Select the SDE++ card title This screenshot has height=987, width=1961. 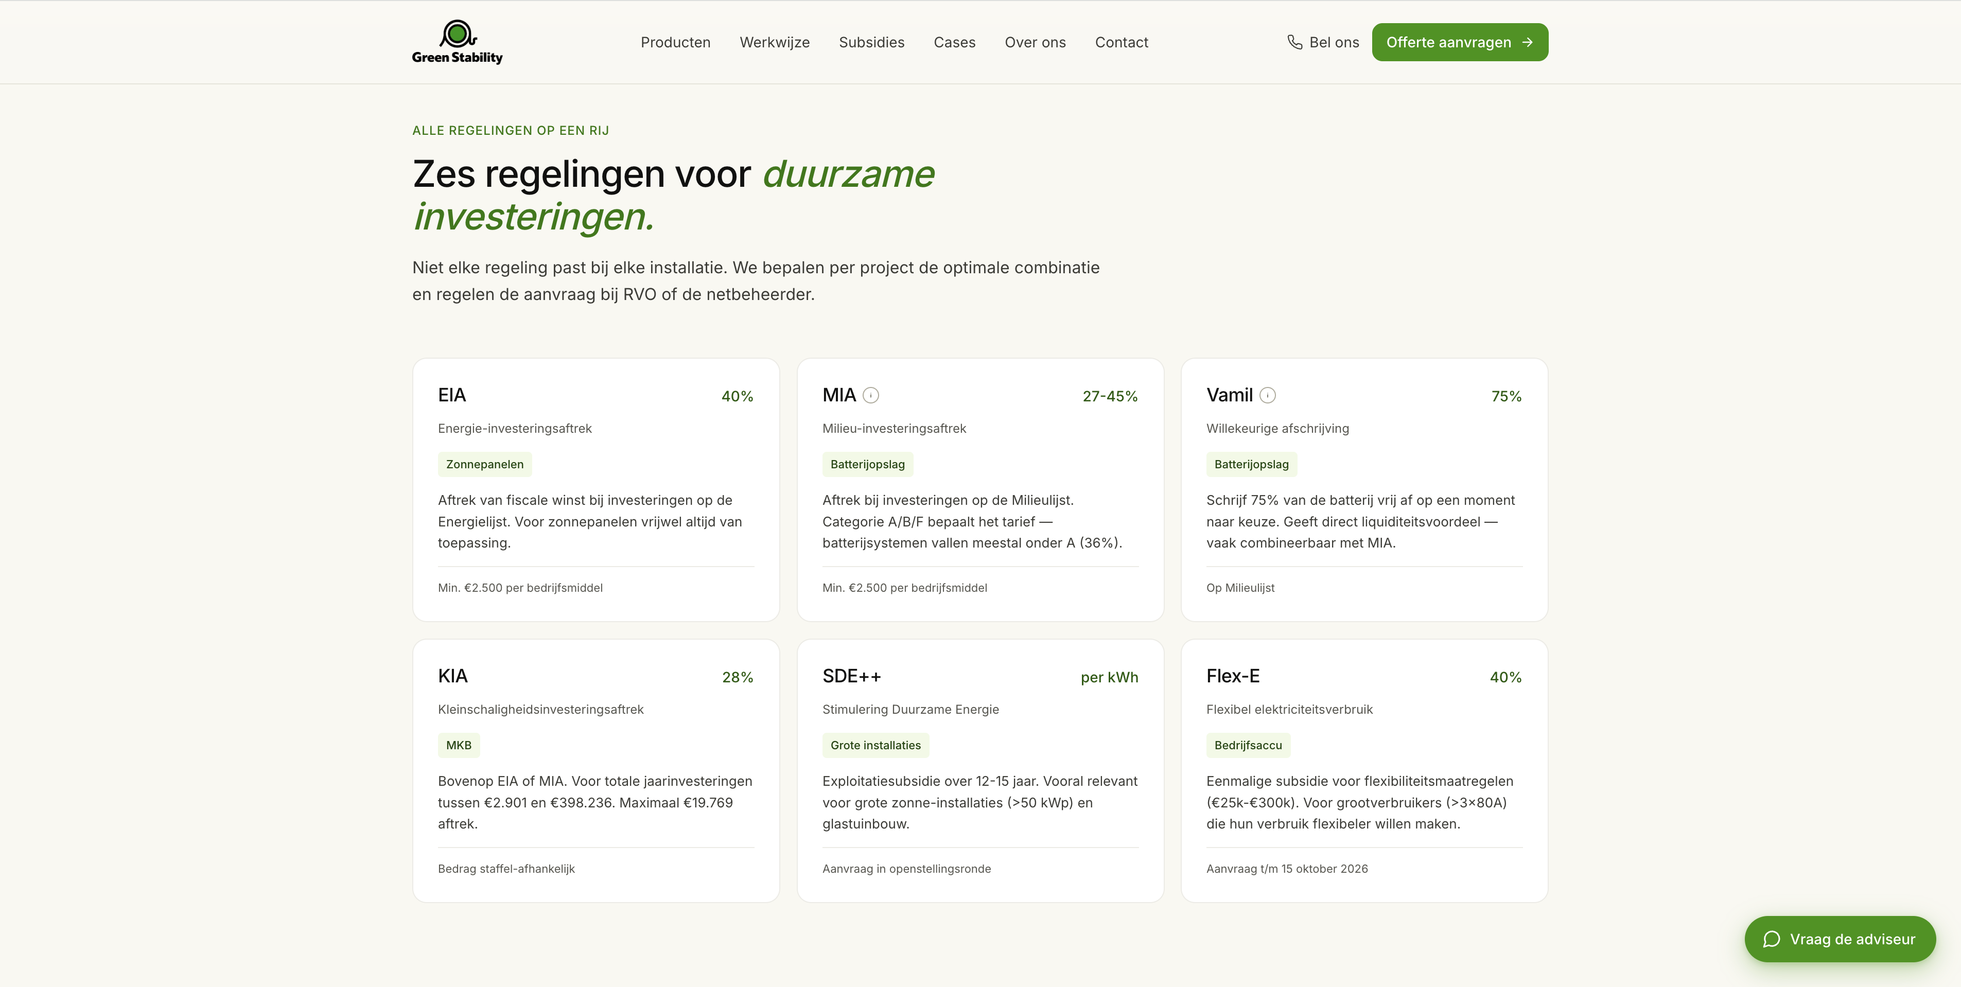[851, 676]
